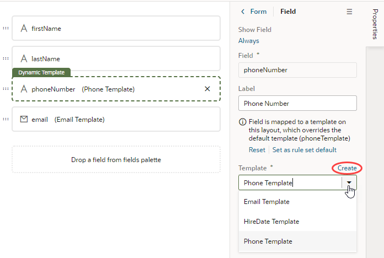The width and height of the screenshot is (384, 258).
Task: Click the drag handle beside phoneNumber field
Action: (6, 89)
